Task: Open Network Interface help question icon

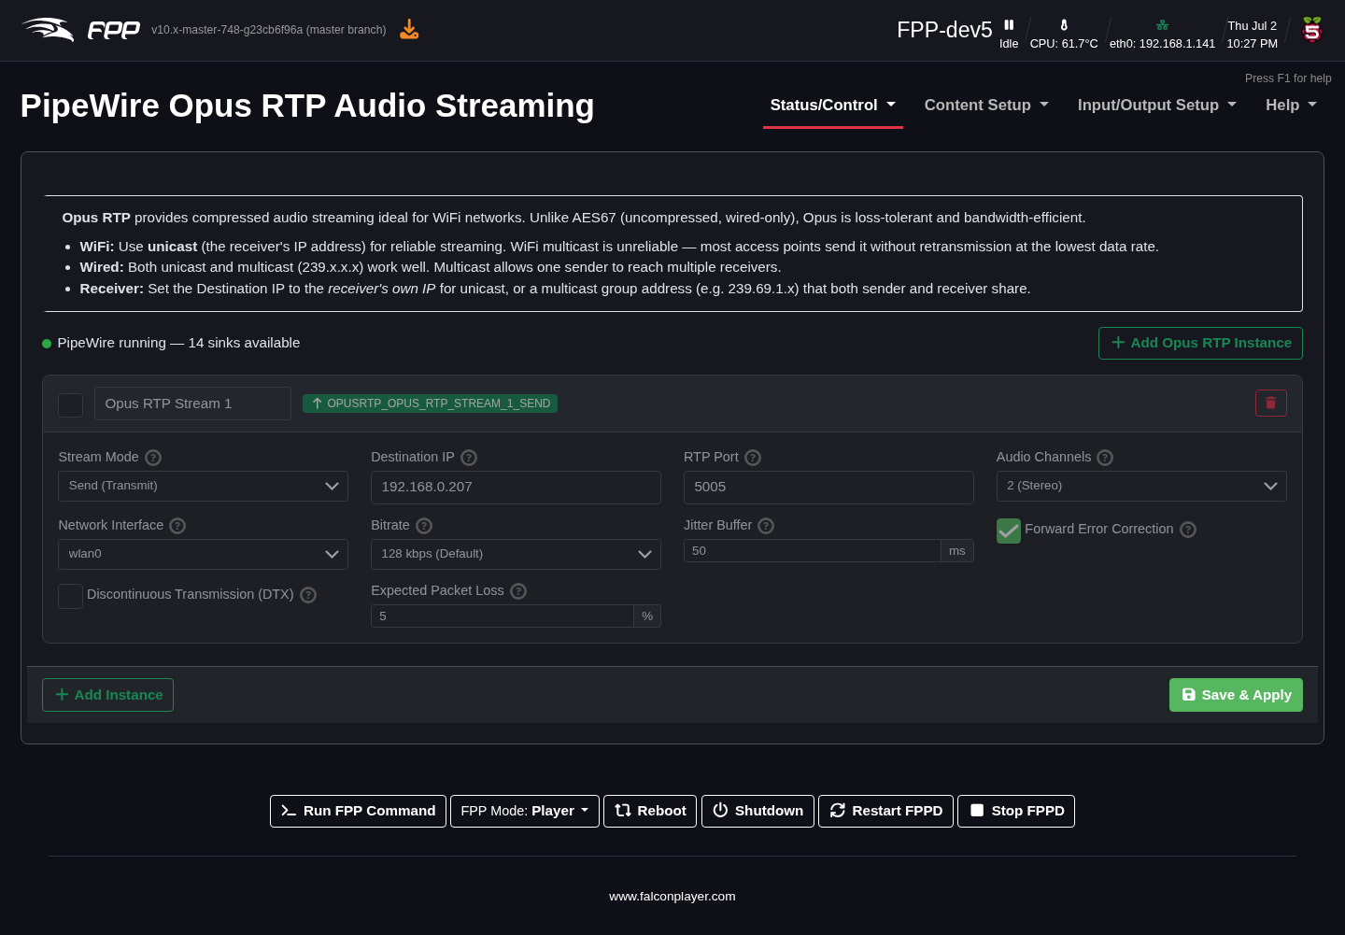Action: tap(177, 526)
